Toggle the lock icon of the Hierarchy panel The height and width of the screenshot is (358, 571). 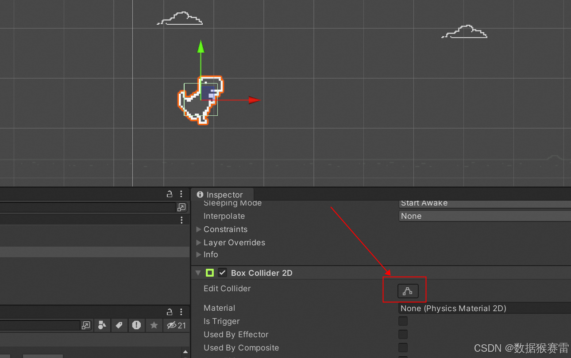tap(170, 194)
